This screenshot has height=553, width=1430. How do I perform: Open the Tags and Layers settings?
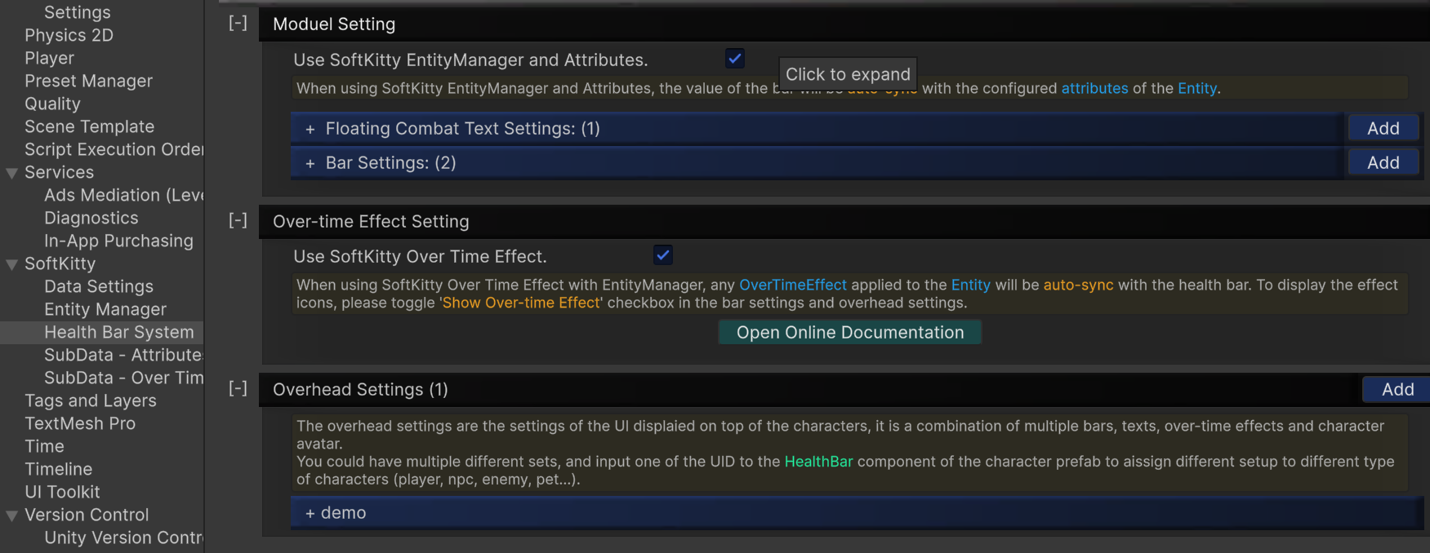(x=91, y=400)
